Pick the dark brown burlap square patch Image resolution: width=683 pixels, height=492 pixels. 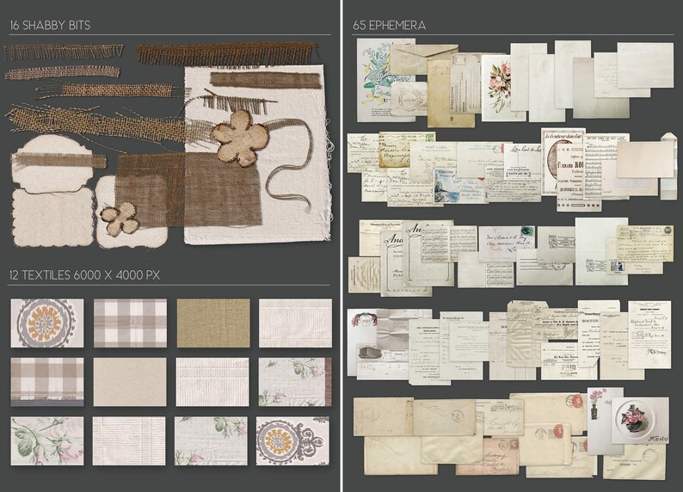[188, 189]
